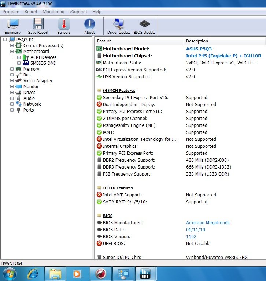Image resolution: width=266 pixels, height=281 pixels.
Task: Click the USB Version Supported icon
Action: [x=99, y=77]
